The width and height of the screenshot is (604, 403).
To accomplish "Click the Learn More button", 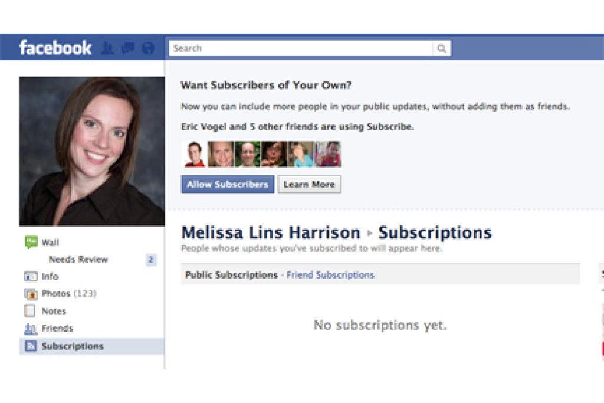I will click(309, 184).
